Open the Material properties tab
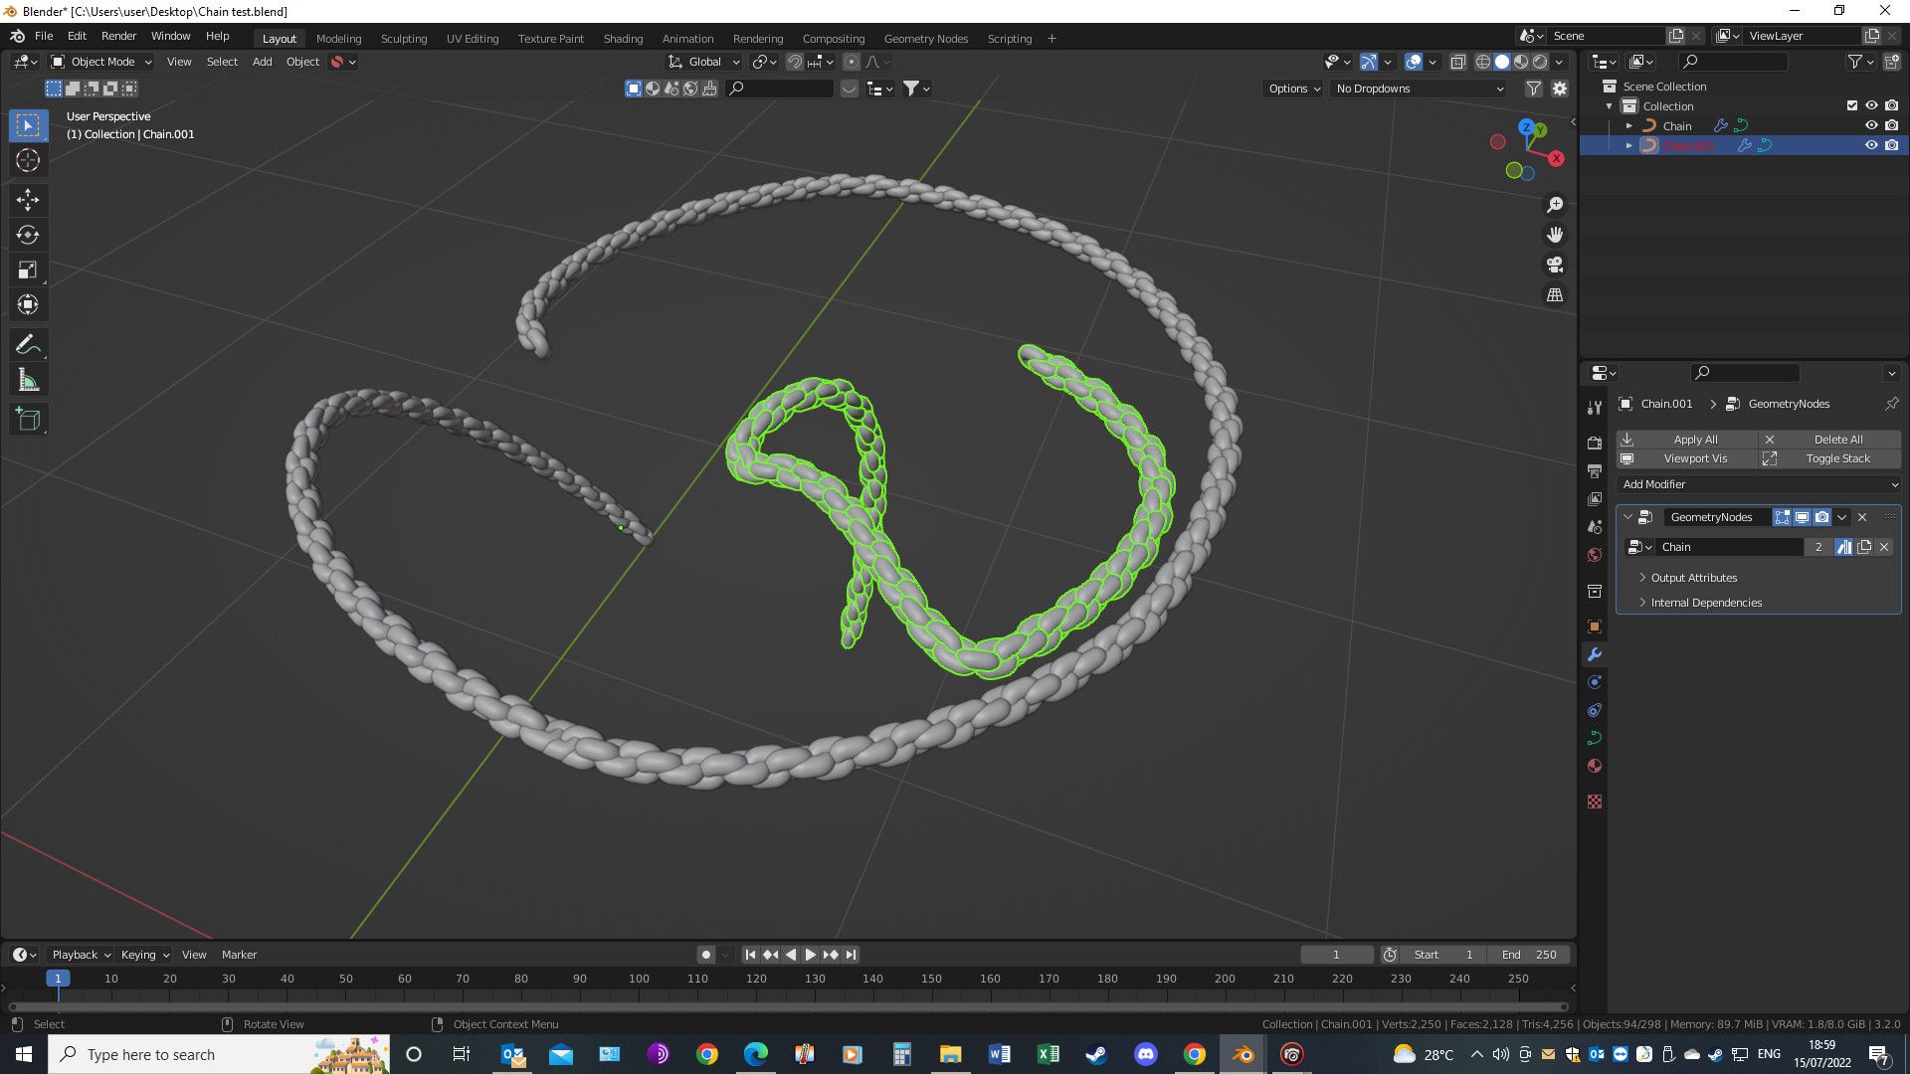 pyautogui.click(x=1595, y=766)
